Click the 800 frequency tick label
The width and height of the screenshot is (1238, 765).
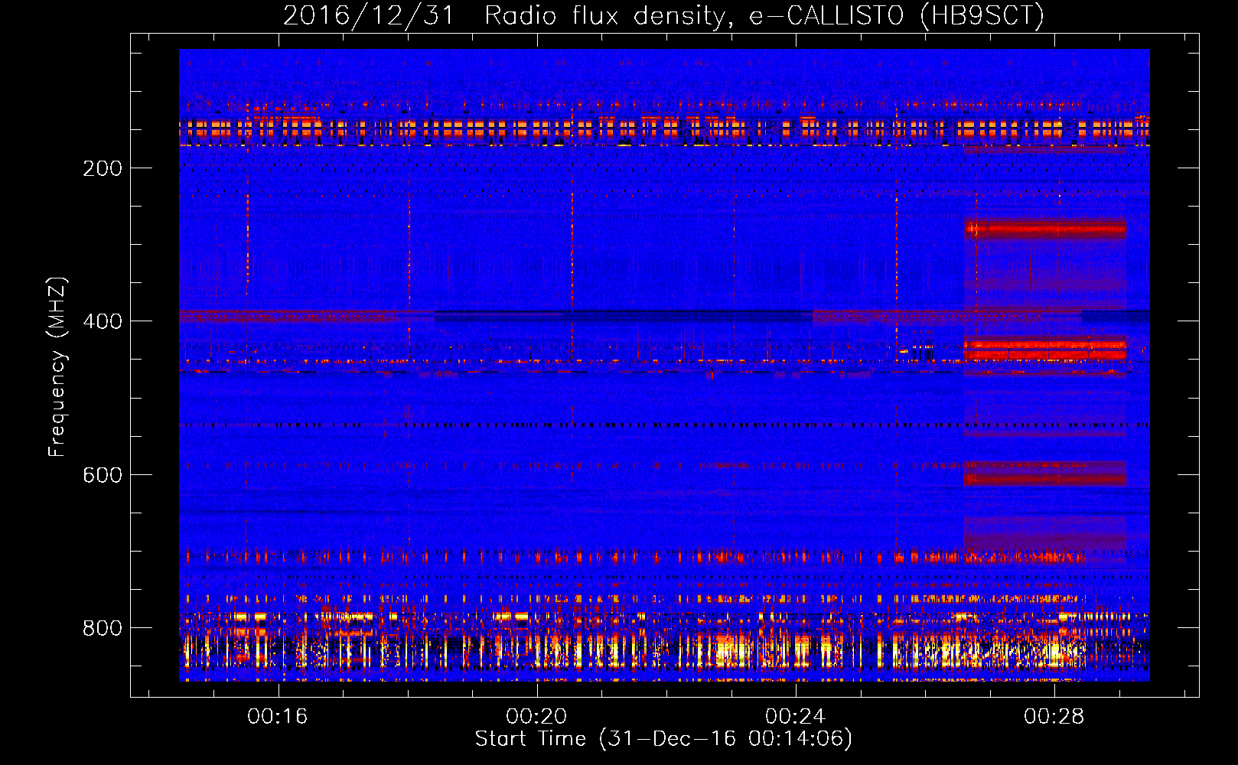coord(103,628)
